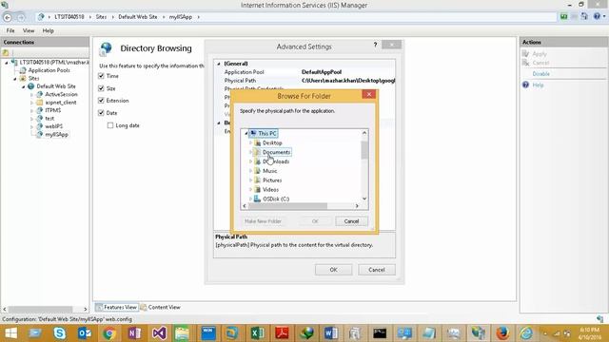609x342 pixels.
Task: Click the Sites breadcrumb in the address bar
Action: click(101, 17)
